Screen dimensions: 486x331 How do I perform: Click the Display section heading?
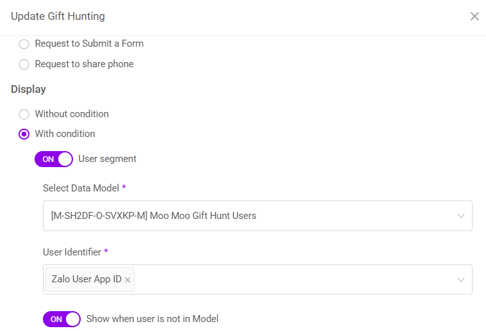28,89
